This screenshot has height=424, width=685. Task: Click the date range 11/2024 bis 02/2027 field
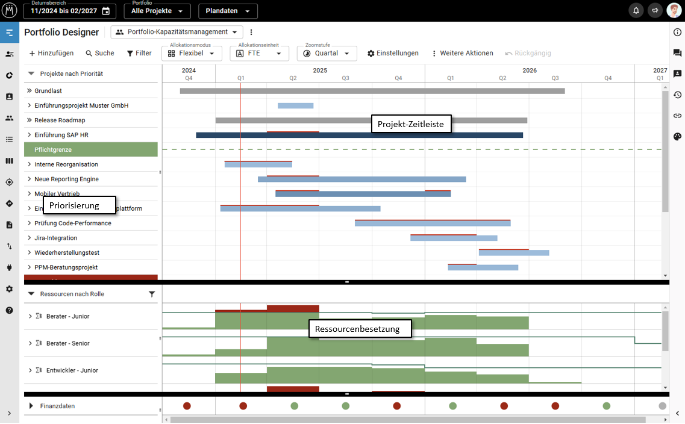(69, 11)
